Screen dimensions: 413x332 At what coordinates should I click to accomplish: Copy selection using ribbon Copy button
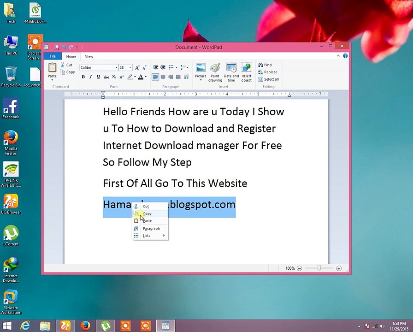click(67, 72)
